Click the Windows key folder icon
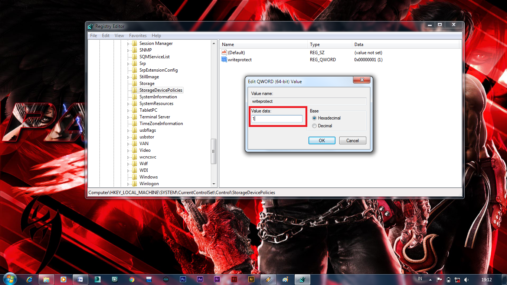507x285 pixels. click(134, 177)
